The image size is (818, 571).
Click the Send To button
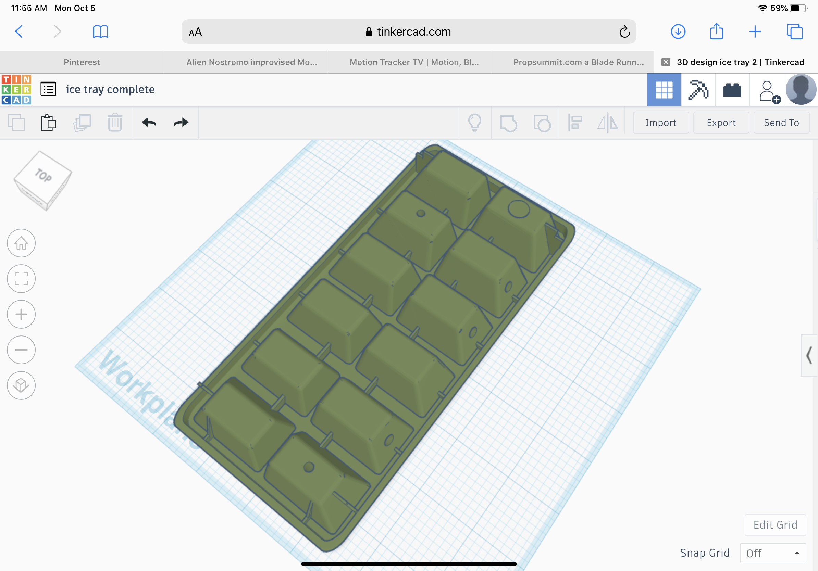781,123
